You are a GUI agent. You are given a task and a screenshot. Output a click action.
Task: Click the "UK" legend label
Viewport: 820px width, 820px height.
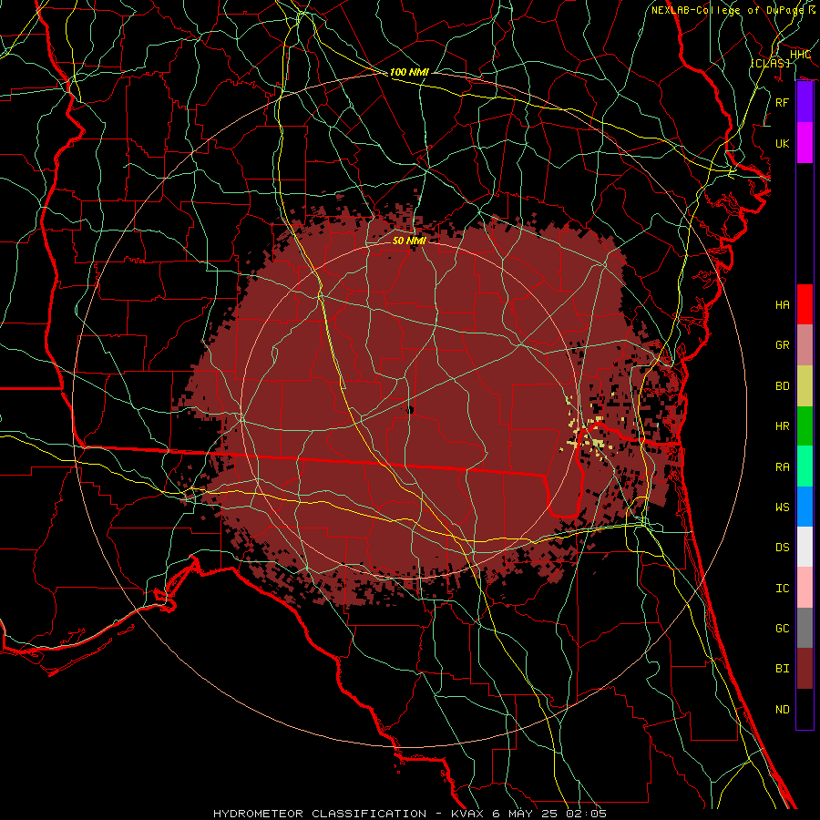783,143
